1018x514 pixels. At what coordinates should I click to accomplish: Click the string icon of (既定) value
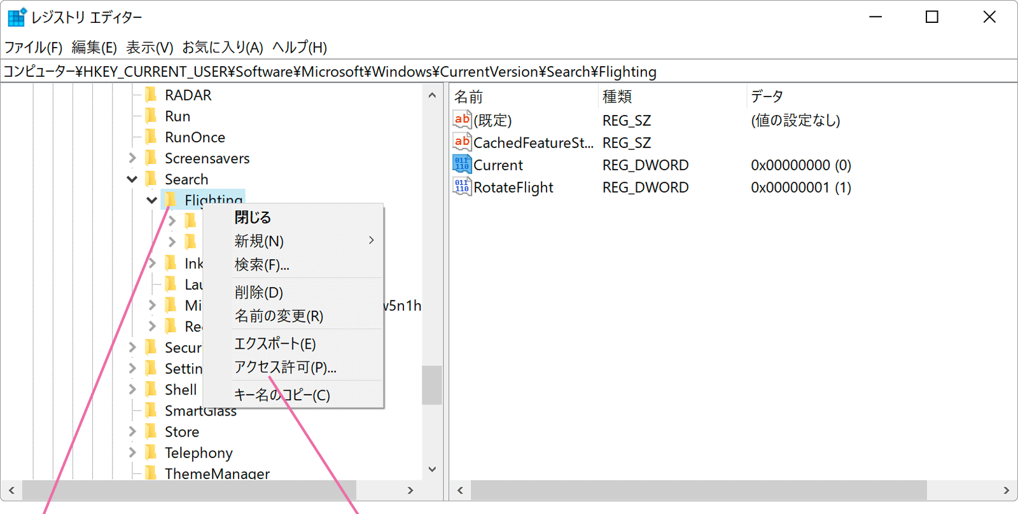pos(462,119)
